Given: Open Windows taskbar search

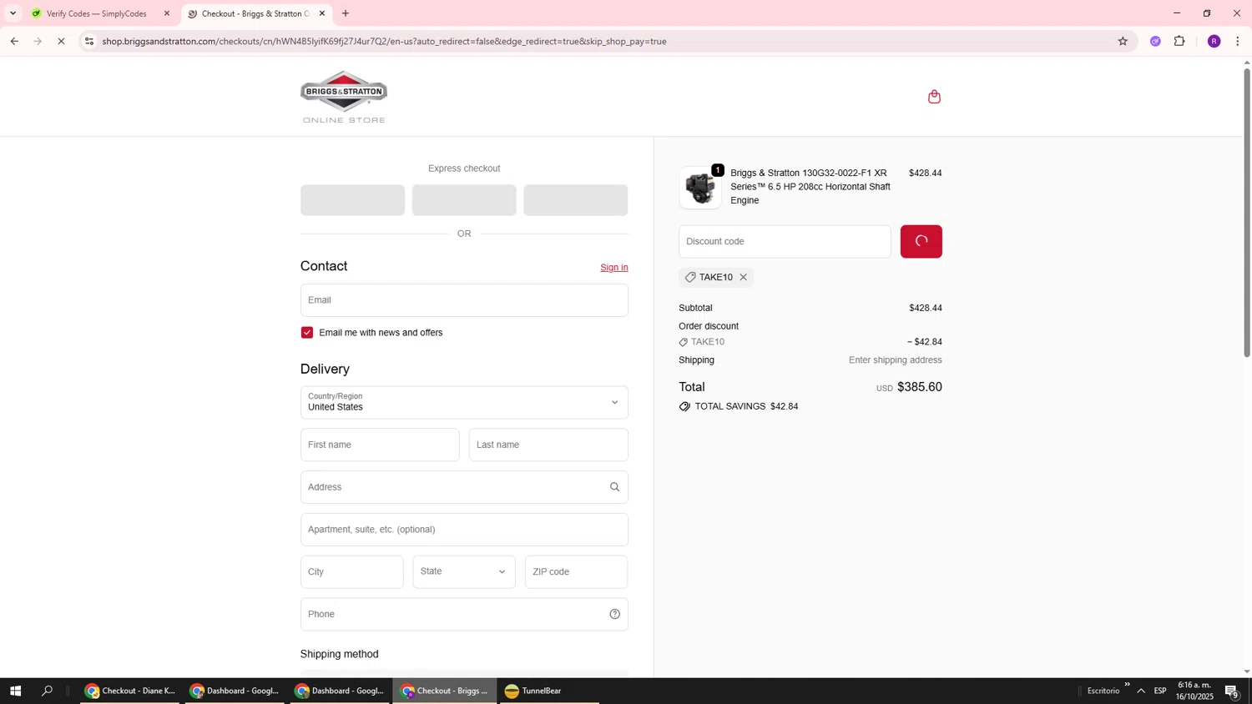Looking at the screenshot, I should [x=47, y=691].
